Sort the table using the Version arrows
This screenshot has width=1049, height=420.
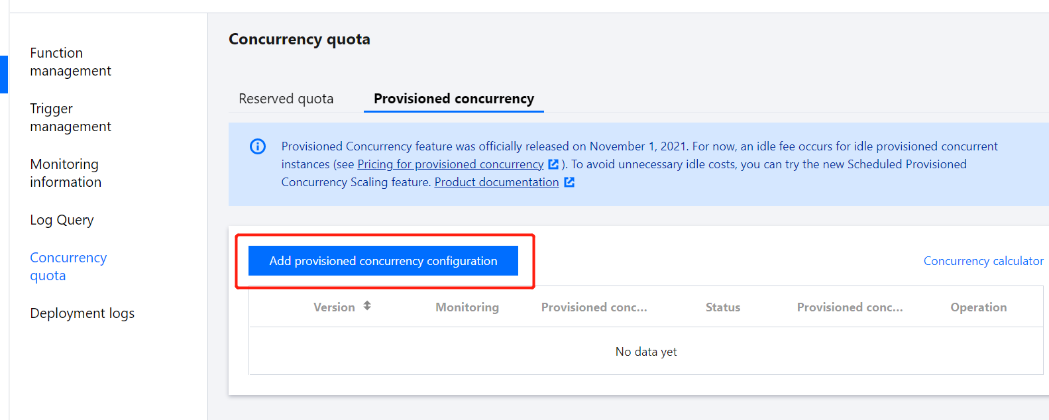coord(367,306)
